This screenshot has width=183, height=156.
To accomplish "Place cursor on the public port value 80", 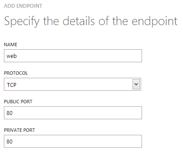I will tap(9, 113).
